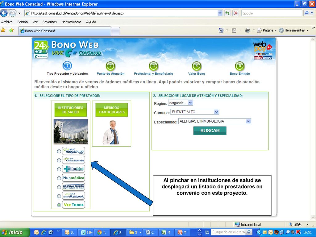Click the browser Forward arrow button
The image size is (316, 237).
click(12, 13)
